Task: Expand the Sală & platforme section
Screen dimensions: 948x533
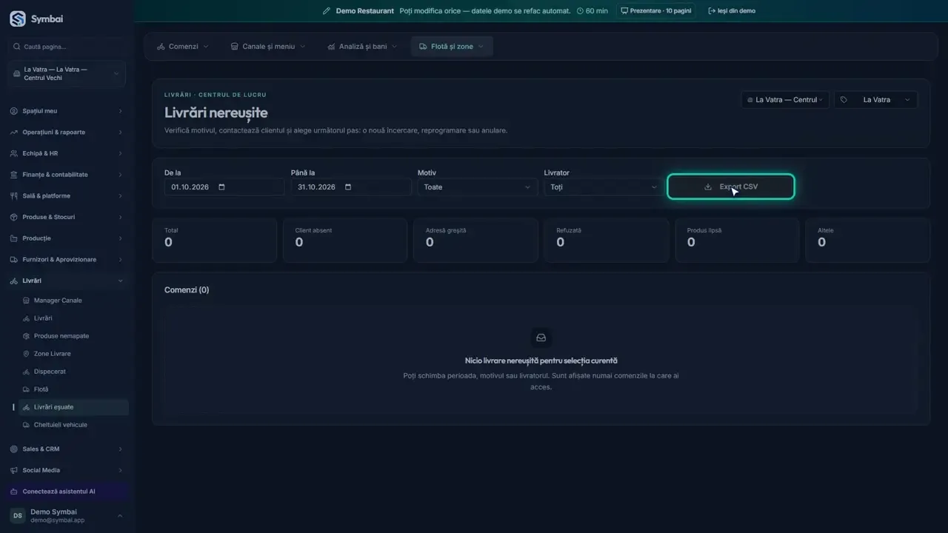Action: [x=67, y=196]
